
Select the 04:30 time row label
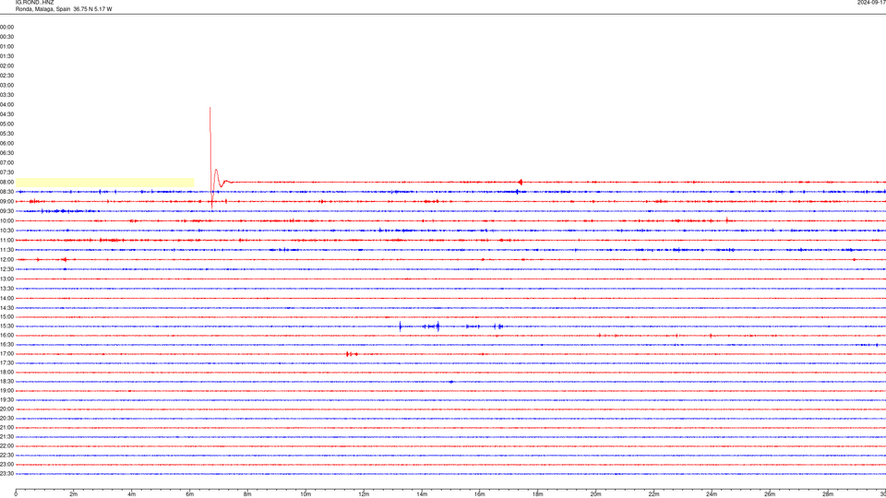[x=6, y=114]
